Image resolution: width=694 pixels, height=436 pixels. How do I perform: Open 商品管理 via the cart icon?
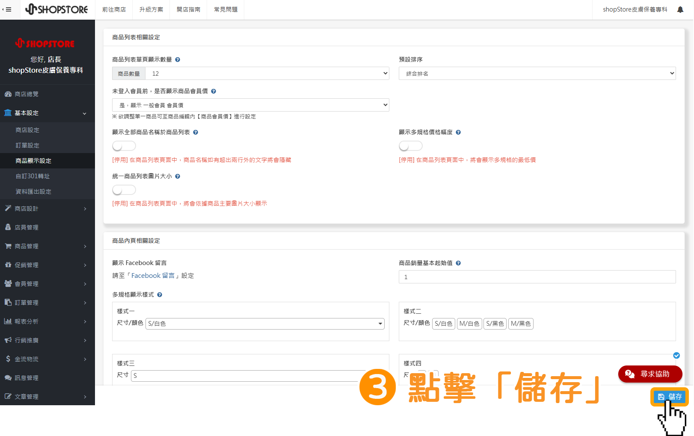26,246
